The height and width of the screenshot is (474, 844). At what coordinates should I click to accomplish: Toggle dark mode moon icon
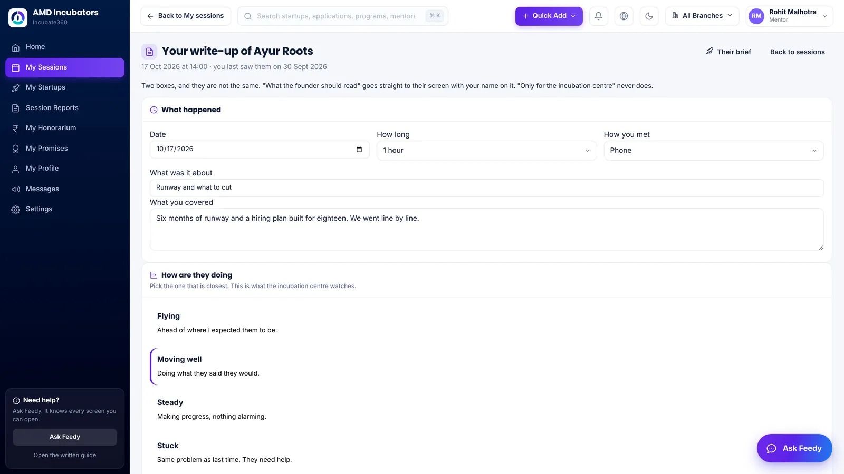pos(649,16)
